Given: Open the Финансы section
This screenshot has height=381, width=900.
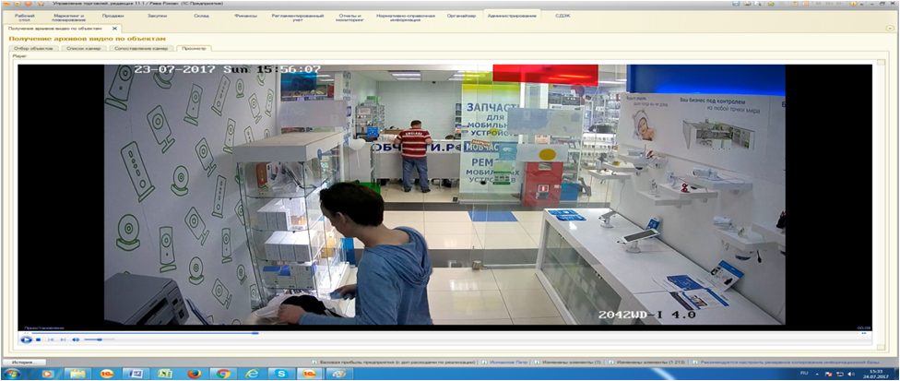Looking at the screenshot, I should pyautogui.click(x=245, y=16).
